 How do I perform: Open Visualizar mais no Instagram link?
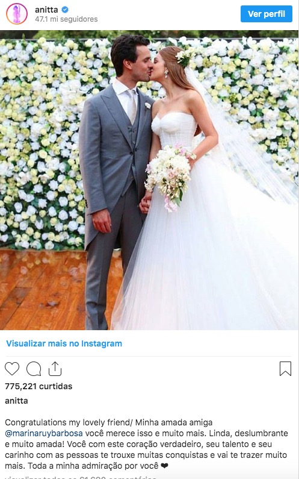(64, 343)
